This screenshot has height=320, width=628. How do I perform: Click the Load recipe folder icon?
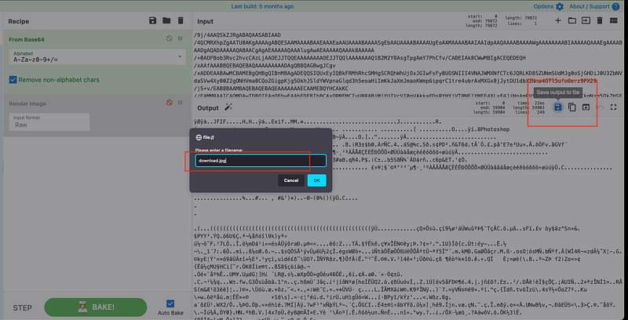click(x=166, y=21)
